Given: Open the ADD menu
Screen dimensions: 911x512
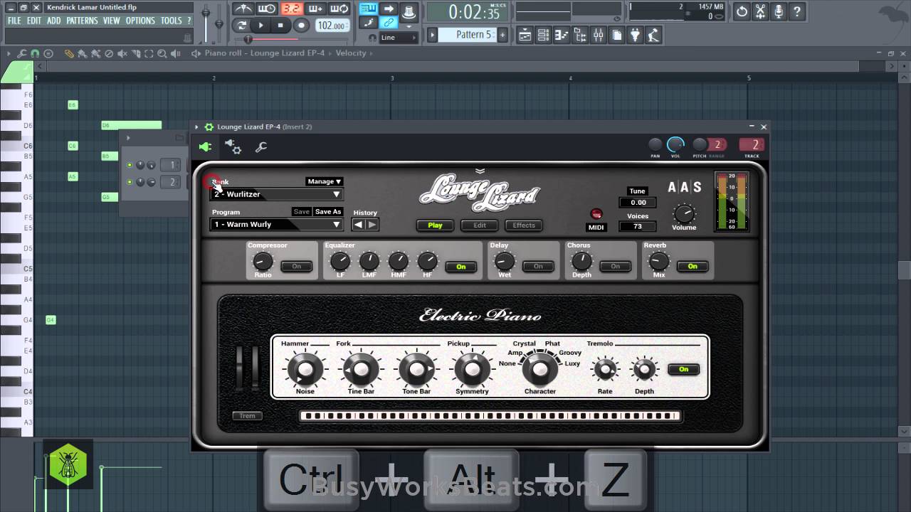Looking at the screenshot, I should 54,21.
